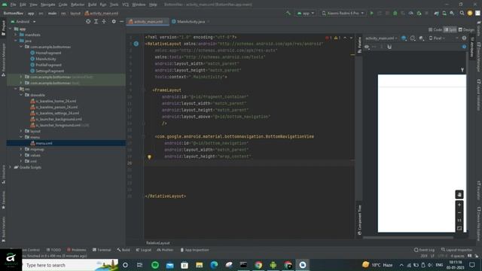Collapse the java folder

click(x=15, y=41)
